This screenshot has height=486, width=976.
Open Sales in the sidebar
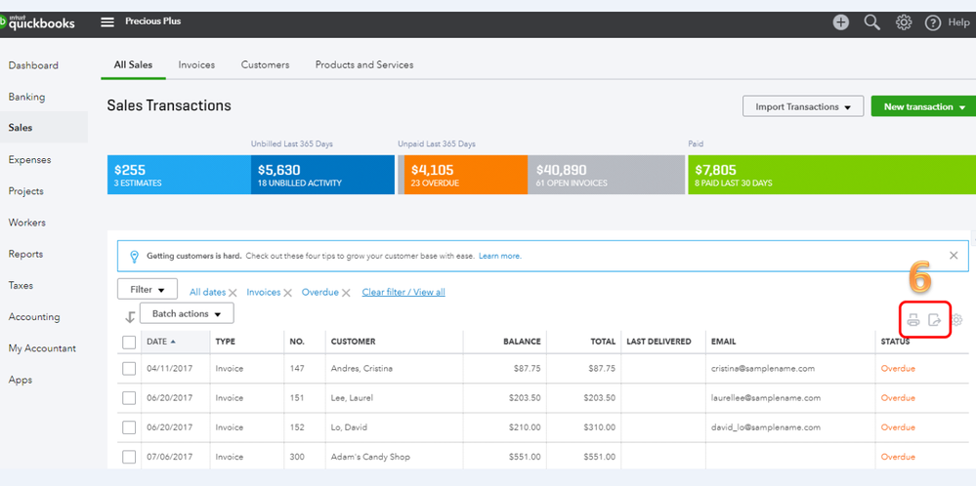44,128
